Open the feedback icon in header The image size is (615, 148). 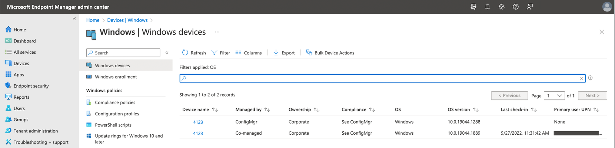(x=530, y=7)
